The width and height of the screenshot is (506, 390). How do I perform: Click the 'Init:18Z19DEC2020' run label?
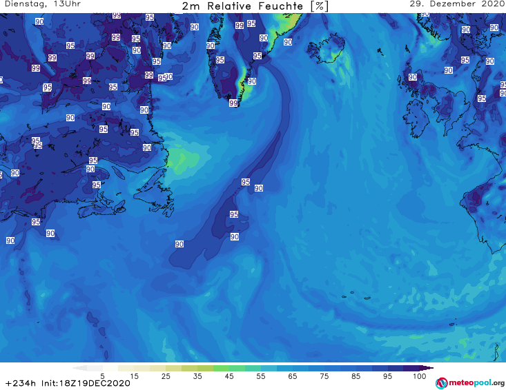pos(86,383)
